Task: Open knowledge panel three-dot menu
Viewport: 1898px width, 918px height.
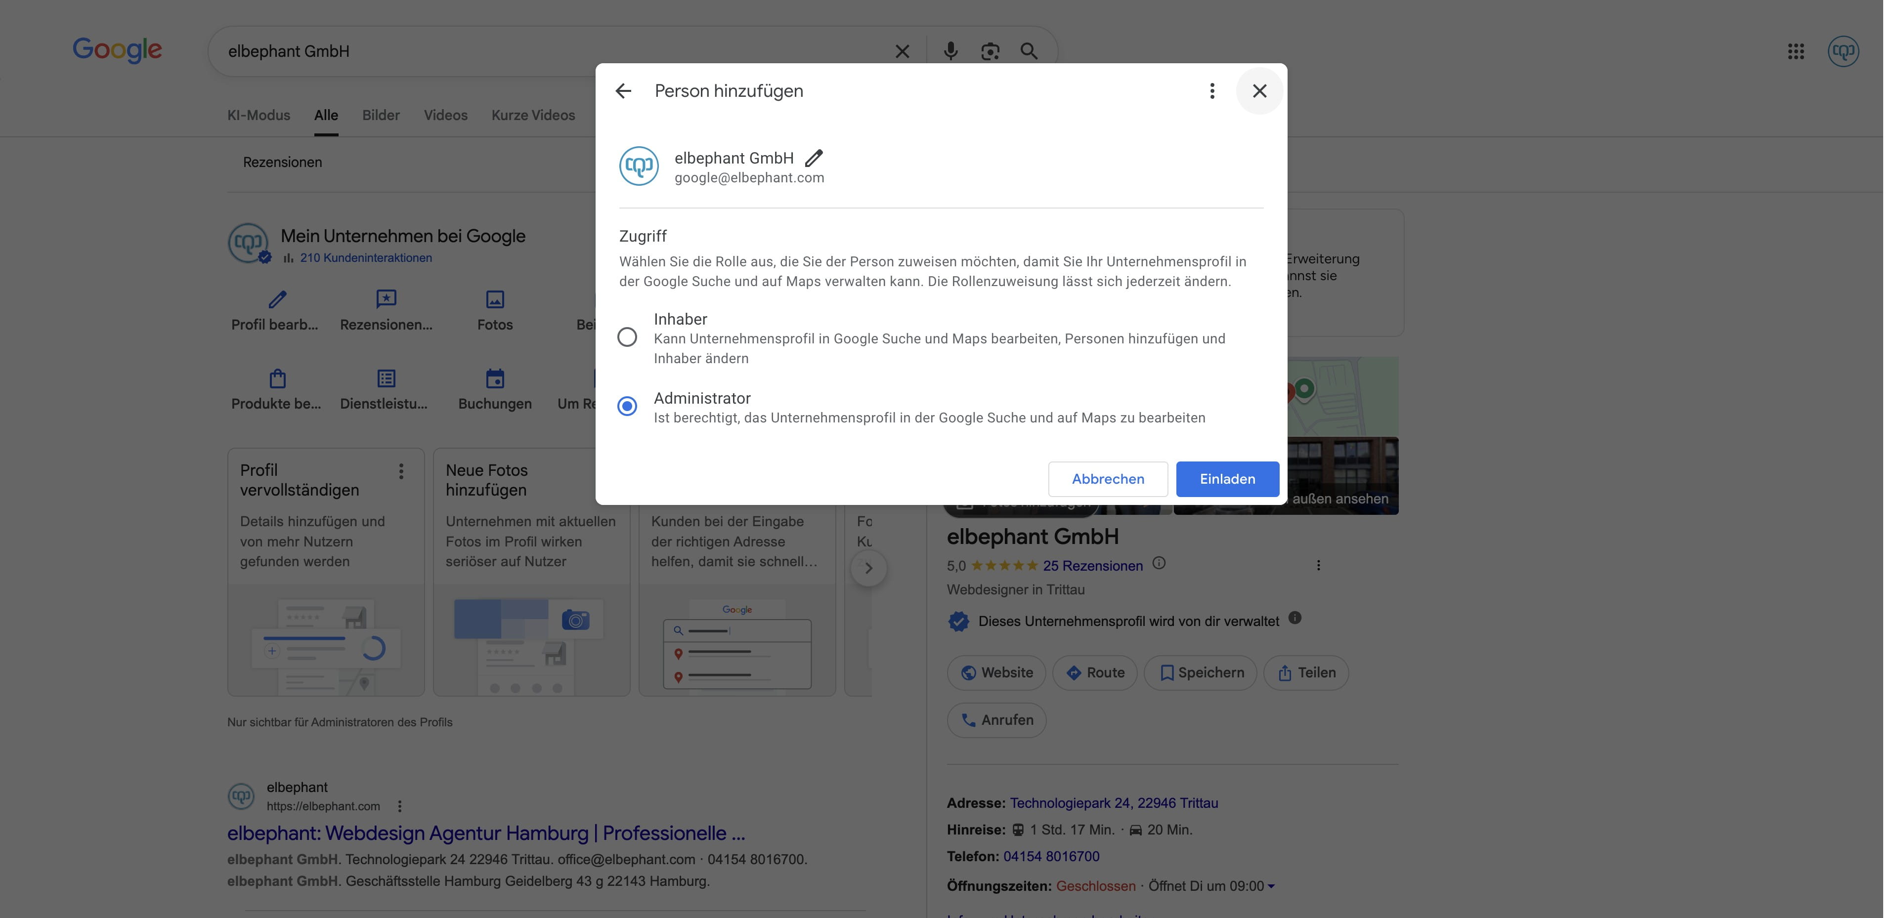Action: pos(1318,566)
